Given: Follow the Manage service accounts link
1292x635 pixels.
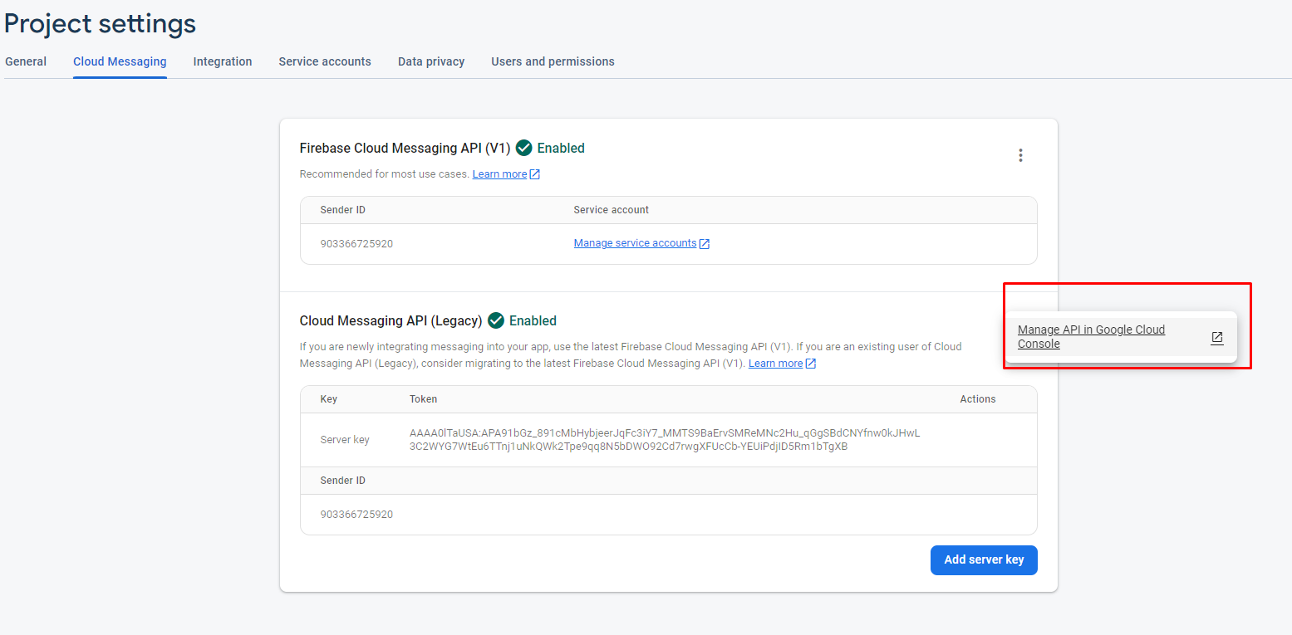Looking at the screenshot, I should tap(635, 243).
